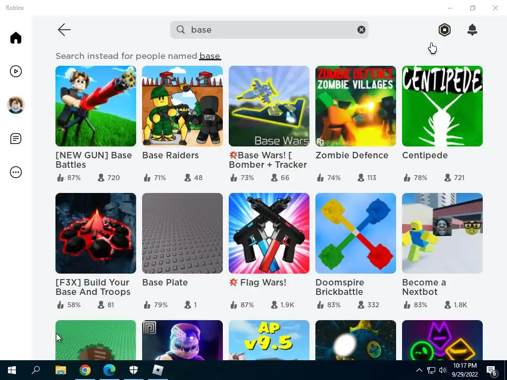Click the 79% rating of Base Plate
Screen dimensions: 507x380
coord(156,305)
